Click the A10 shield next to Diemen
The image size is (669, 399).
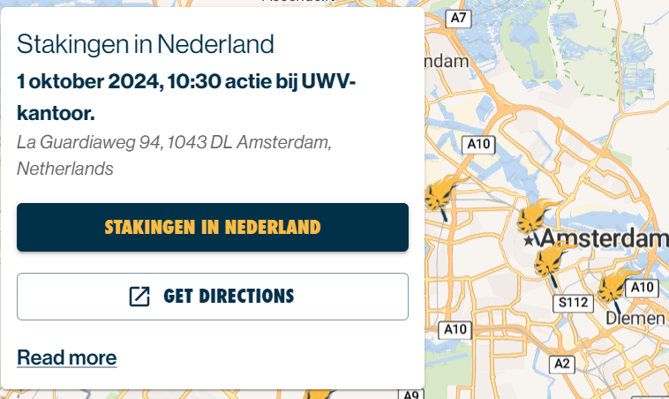[x=643, y=288]
